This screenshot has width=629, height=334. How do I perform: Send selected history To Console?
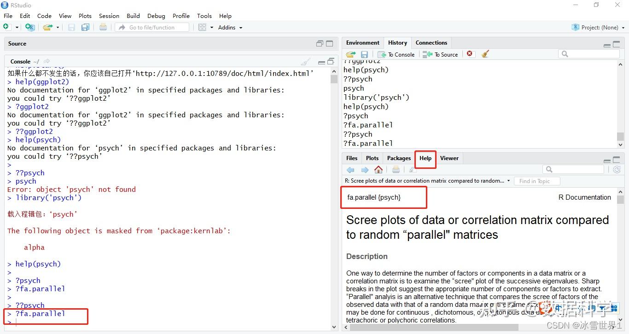coord(396,54)
